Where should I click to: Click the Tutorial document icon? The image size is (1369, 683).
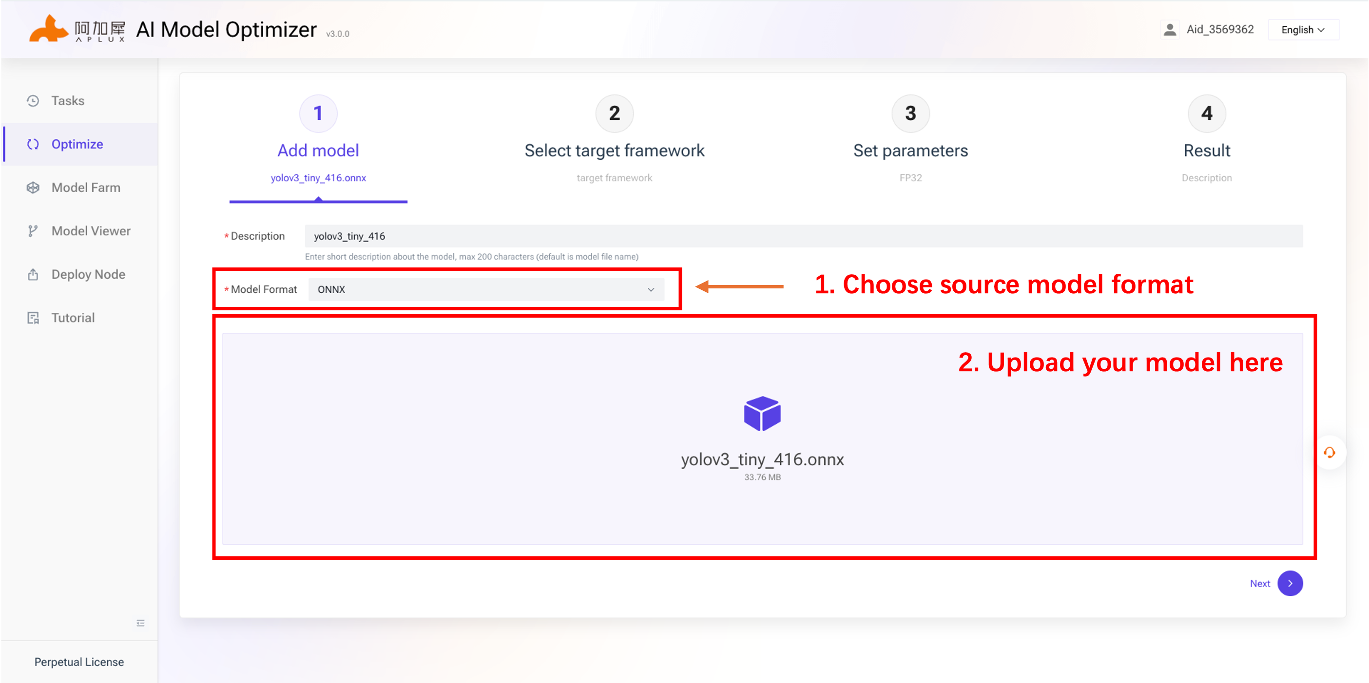(x=33, y=318)
